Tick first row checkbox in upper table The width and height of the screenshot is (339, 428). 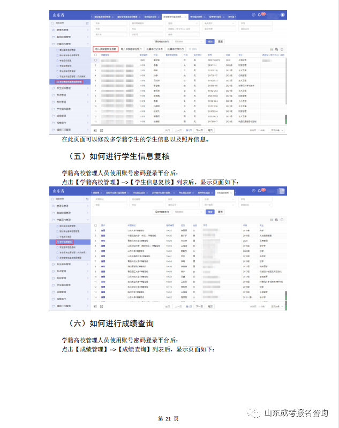pyautogui.click(x=95, y=60)
